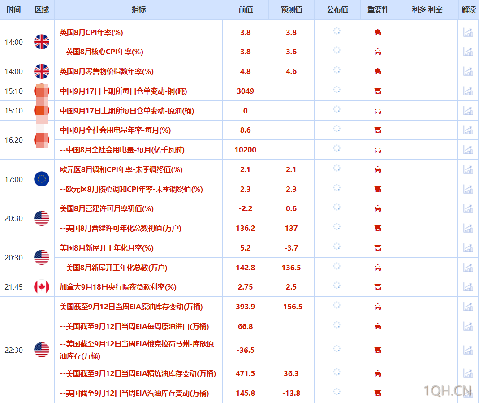
Task: Open the chart interpretation for 英国8月CPI年率
Action: pyautogui.click(x=468, y=32)
